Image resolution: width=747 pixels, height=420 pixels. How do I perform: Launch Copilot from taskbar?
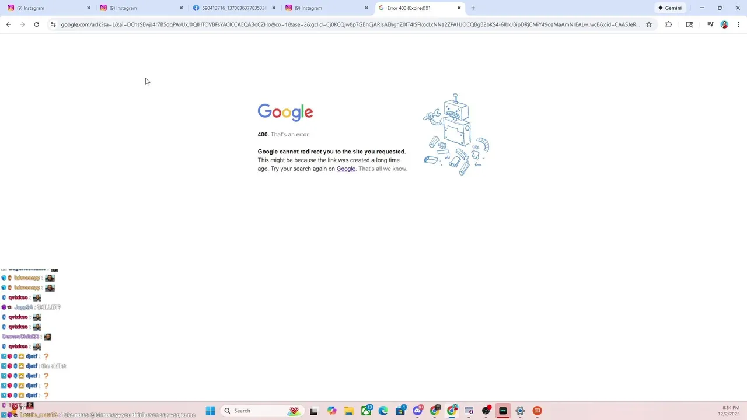tap(331, 411)
